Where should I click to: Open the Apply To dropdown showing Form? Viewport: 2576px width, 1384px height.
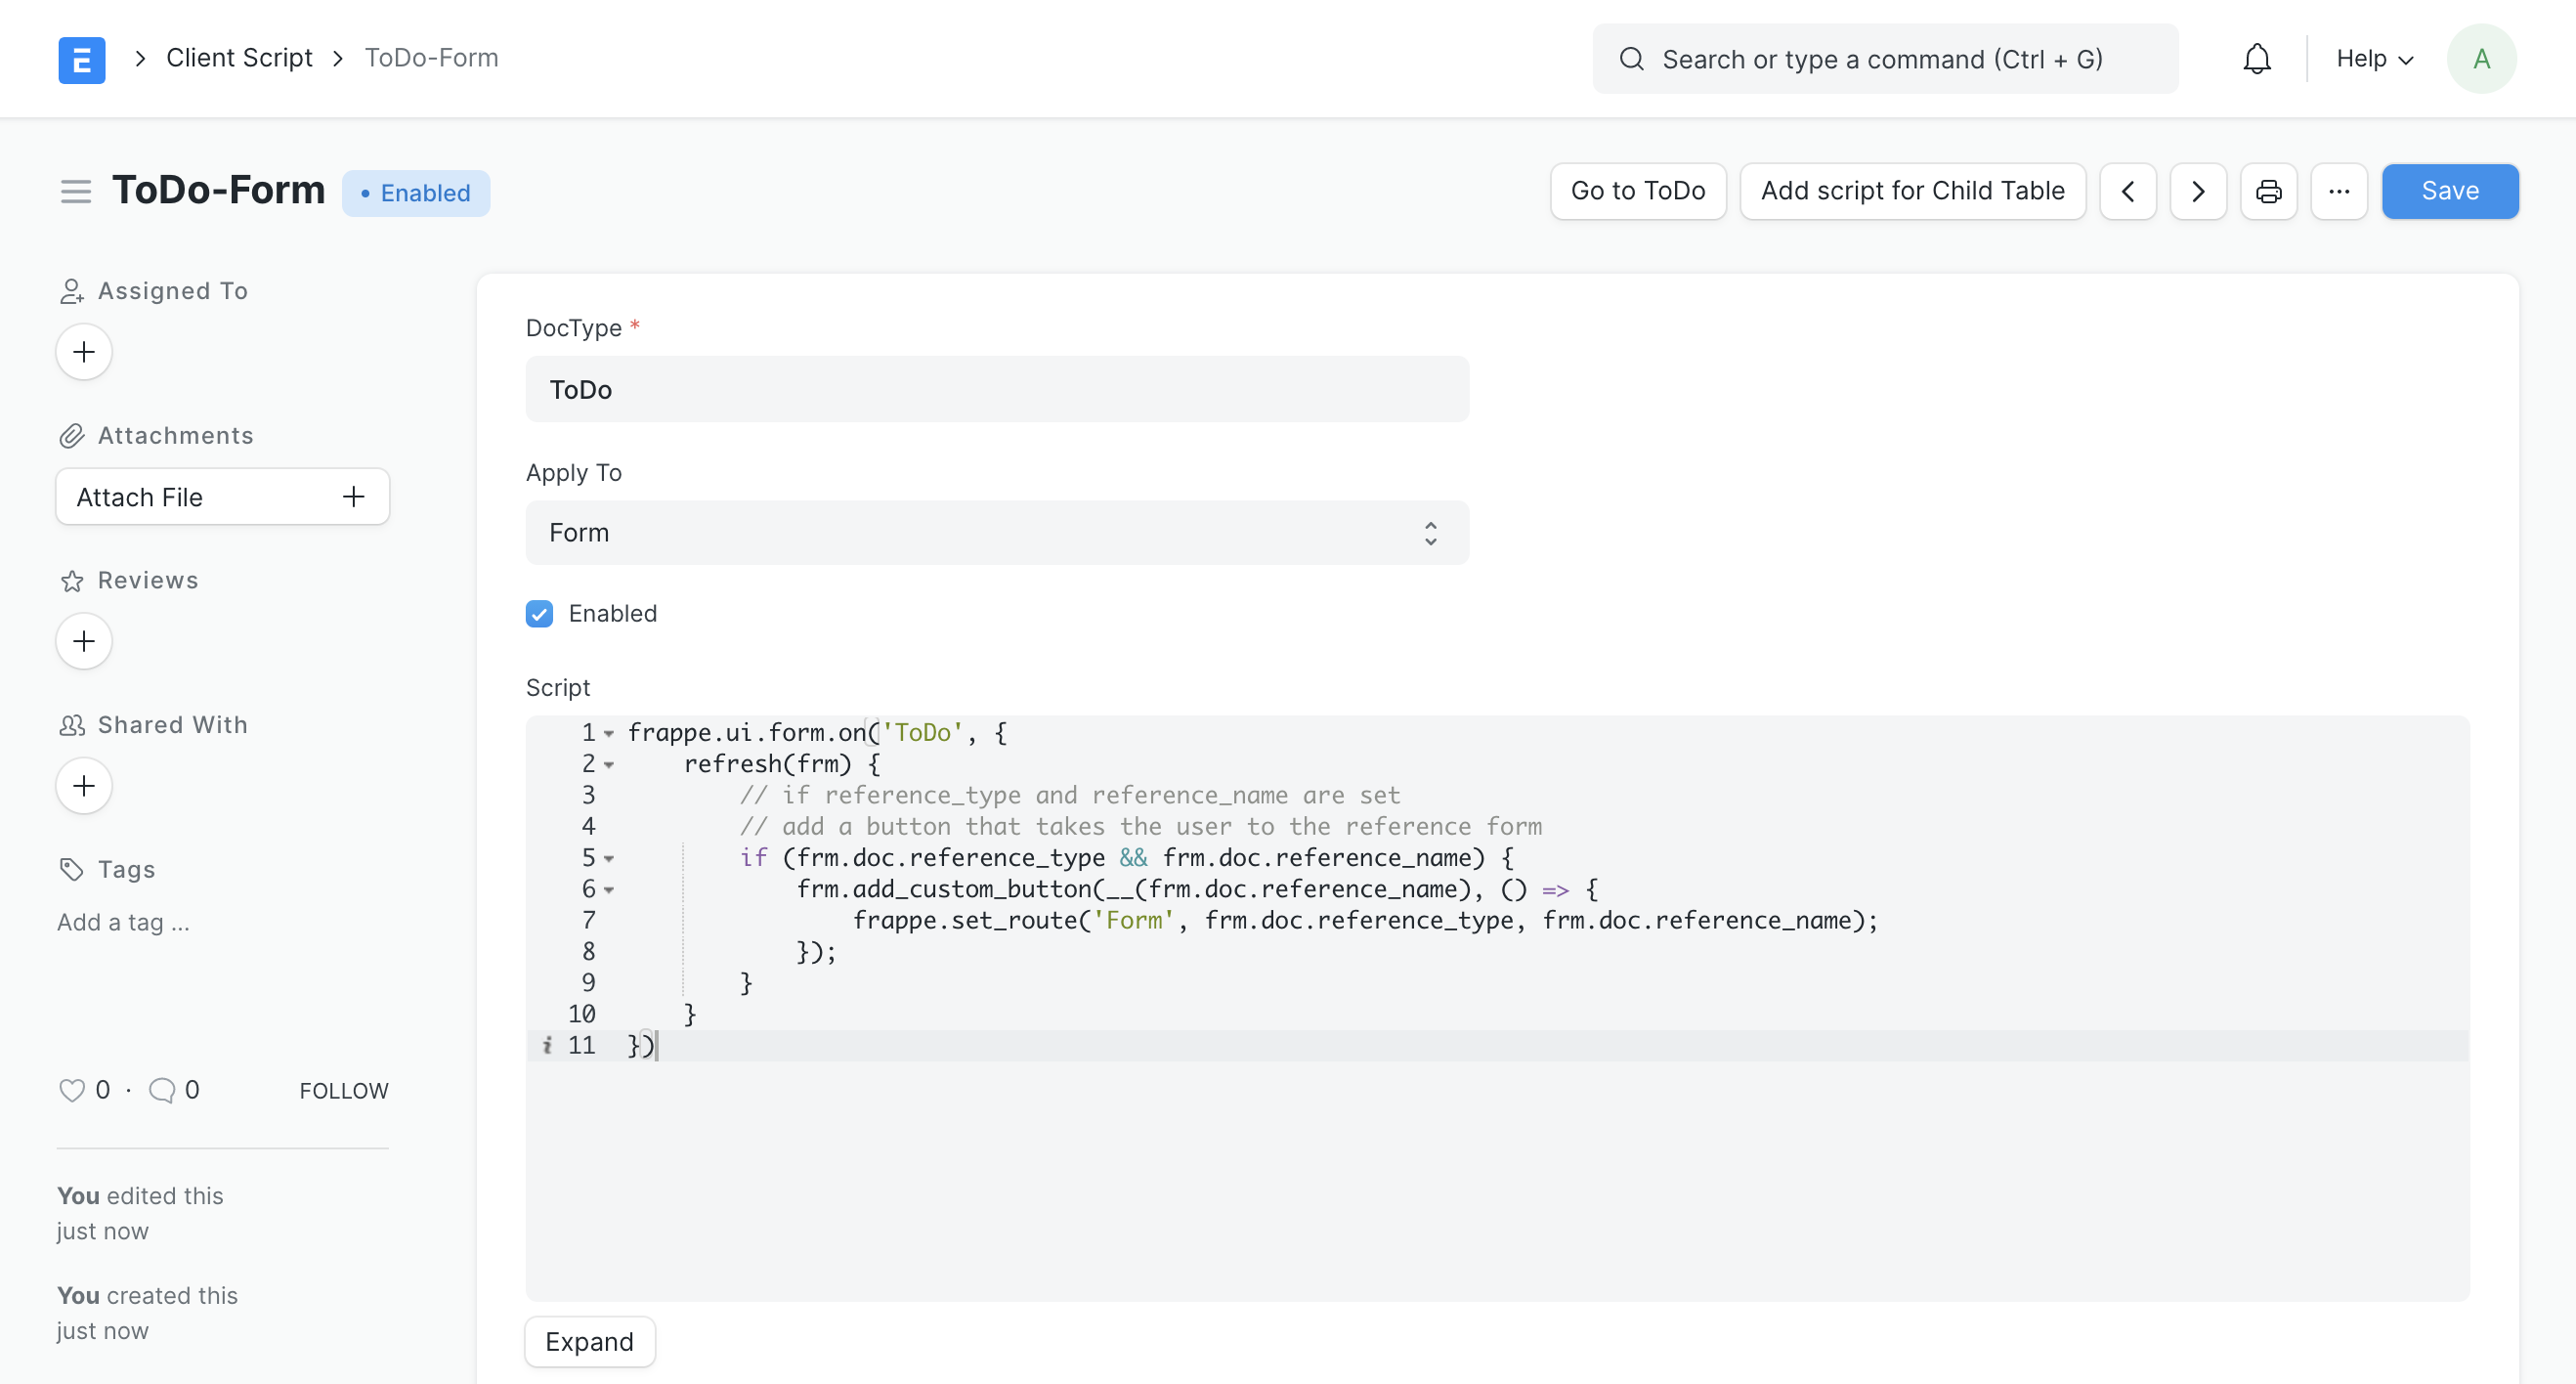[x=997, y=532]
